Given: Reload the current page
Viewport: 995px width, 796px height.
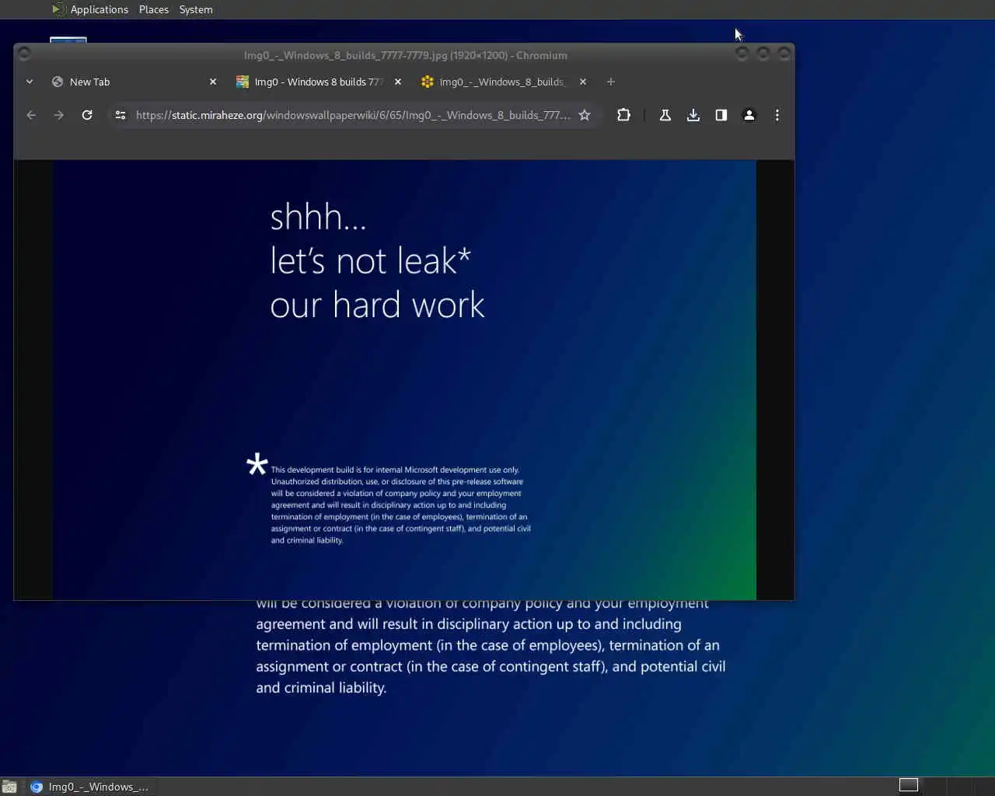Looking at the screenshot, I should coord(87,115).
